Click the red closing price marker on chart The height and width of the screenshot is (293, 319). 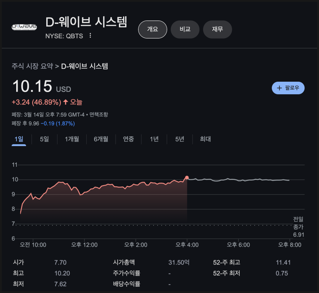(x=187, y=178)
